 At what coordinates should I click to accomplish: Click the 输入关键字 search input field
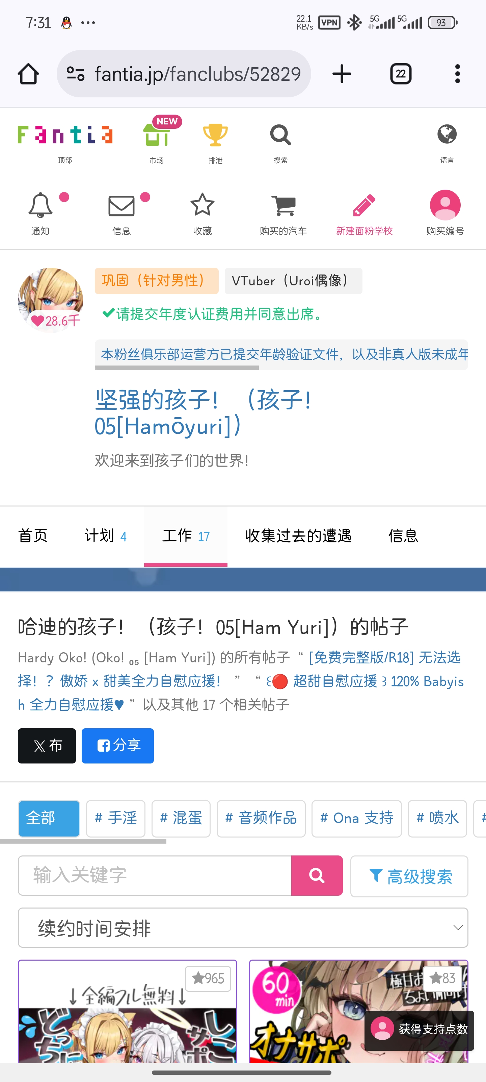[155, 875]
